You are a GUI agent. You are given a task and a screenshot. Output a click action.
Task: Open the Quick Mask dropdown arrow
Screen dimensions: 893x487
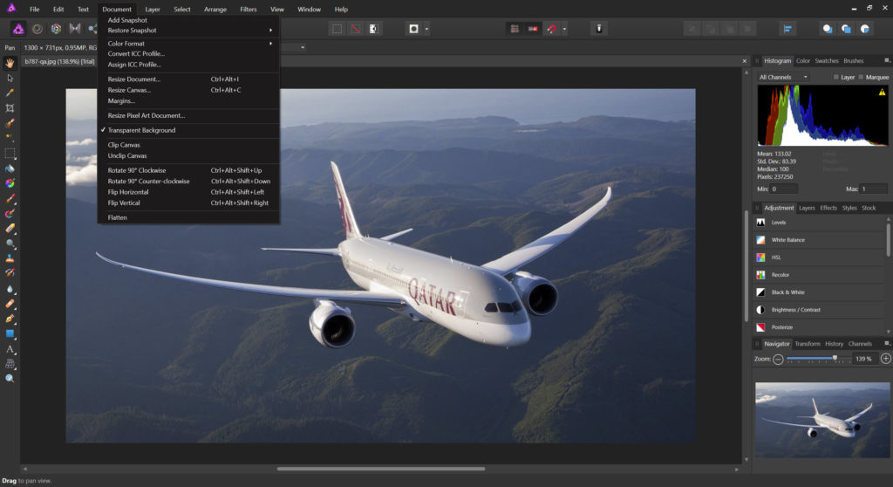(426, 29)
